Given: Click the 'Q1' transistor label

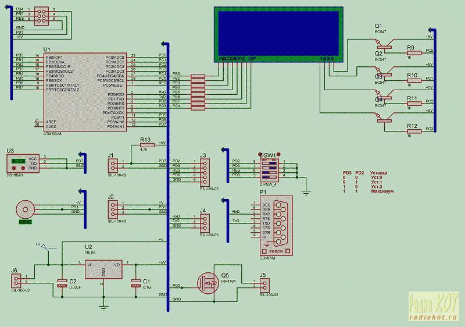Looking at the screenshot, I should (x=378, y=26).
